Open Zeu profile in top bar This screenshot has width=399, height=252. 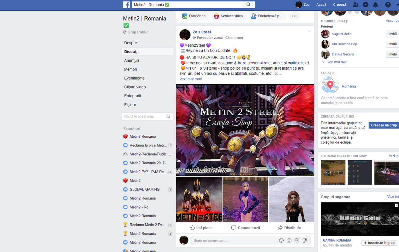coord(303,5)
